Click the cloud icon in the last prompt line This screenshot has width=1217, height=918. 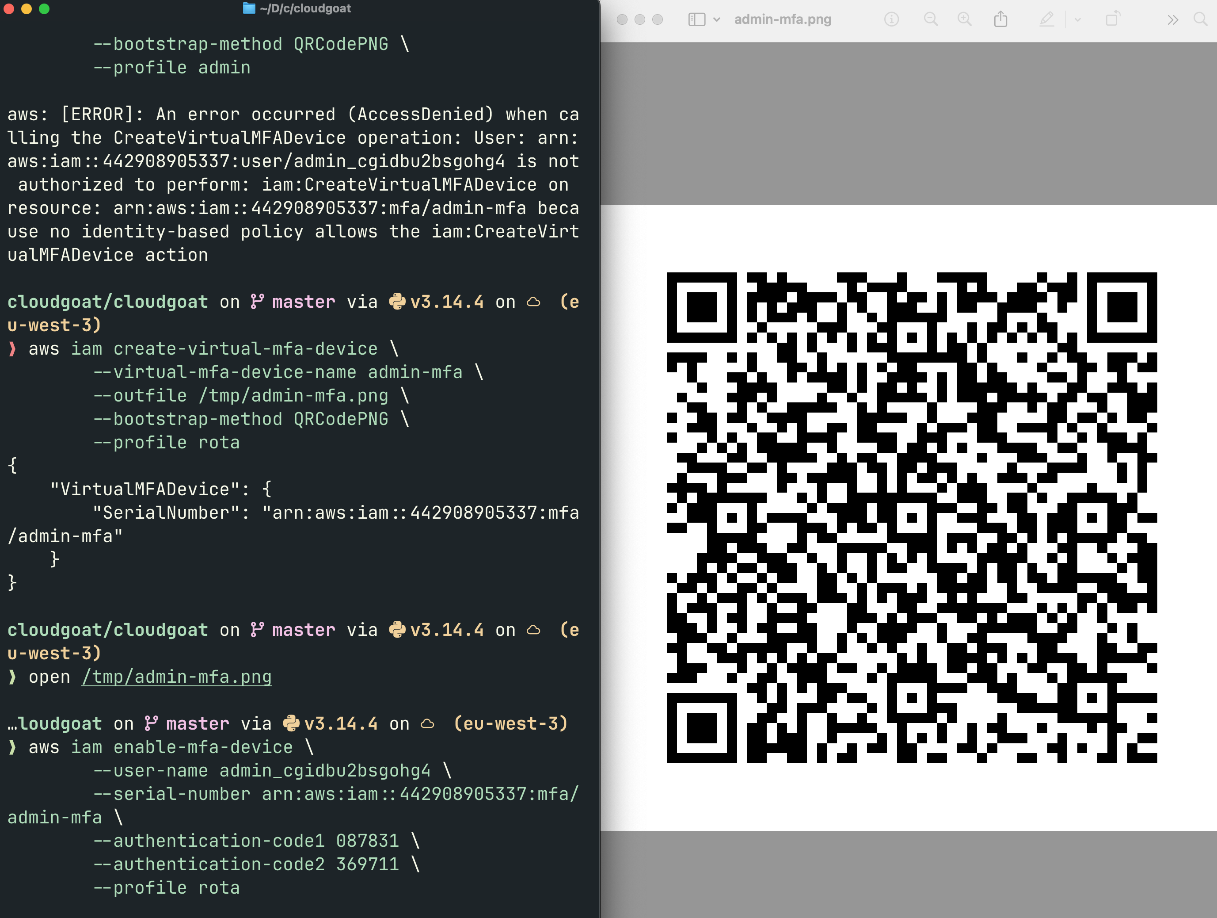tap(427, 723)
